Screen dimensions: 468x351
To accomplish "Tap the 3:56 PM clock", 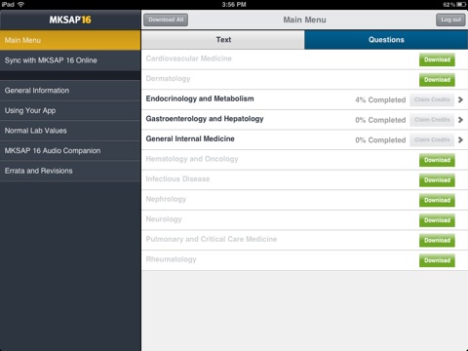I will click(x=234, y=5).
